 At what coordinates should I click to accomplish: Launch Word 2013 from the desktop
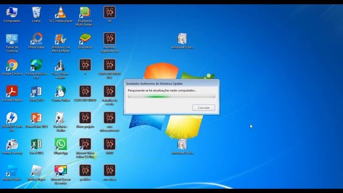click(x=36, y=94)
